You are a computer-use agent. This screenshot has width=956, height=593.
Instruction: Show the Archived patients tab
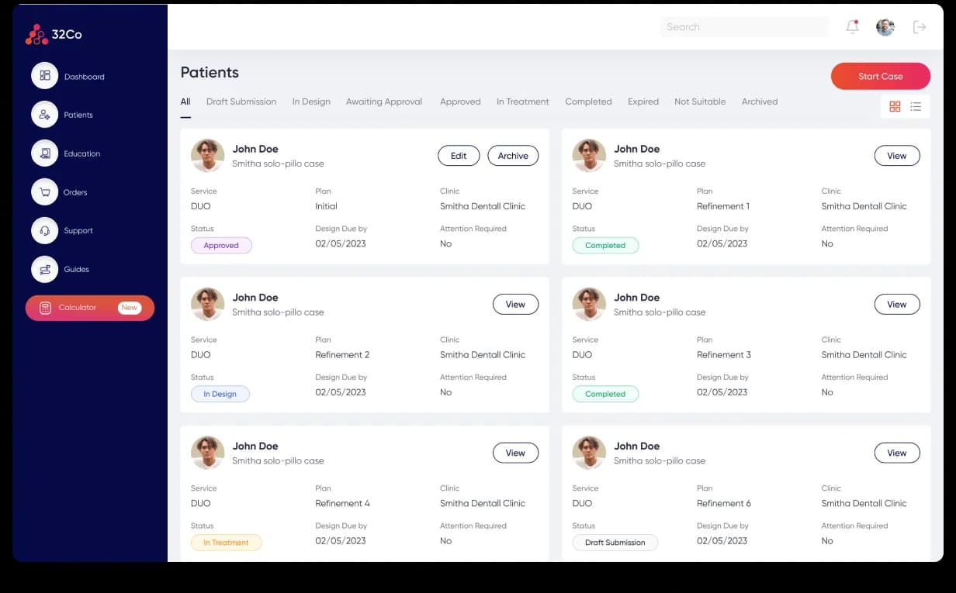760,102
